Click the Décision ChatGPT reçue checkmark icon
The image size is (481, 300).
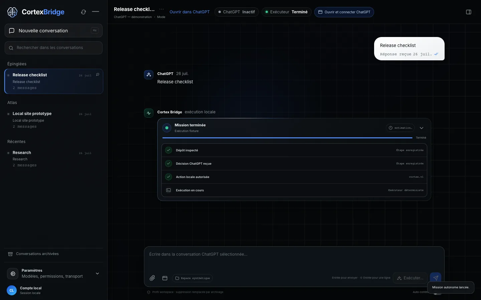point(169,164)
